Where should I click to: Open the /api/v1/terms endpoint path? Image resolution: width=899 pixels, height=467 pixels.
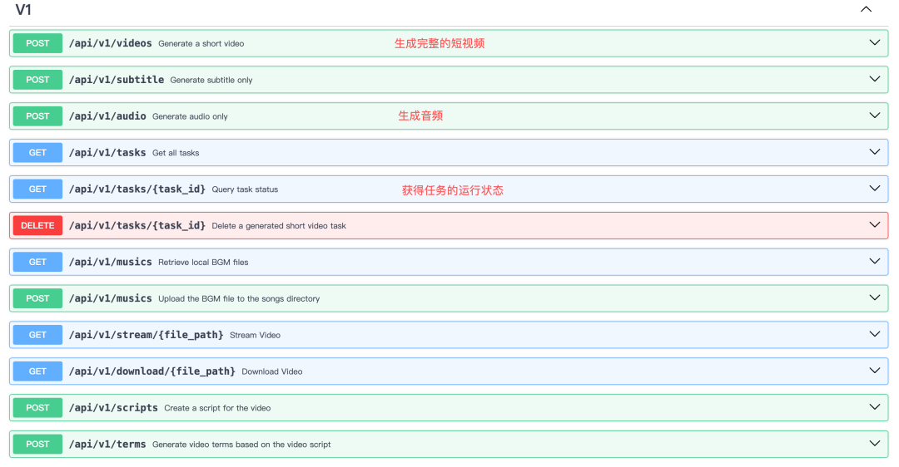(x=107, y=445)
